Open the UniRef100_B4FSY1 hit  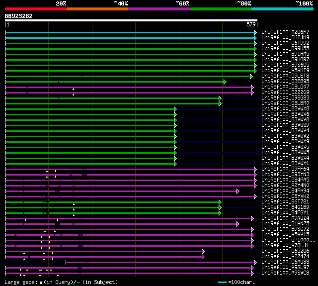tap(285, 213)
